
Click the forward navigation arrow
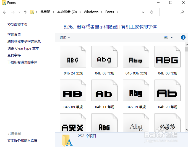click(13, 12)
